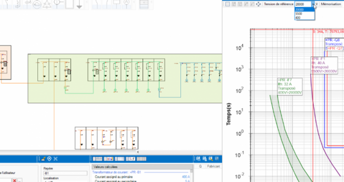Click the magnifier search icon in catalog toolbar
344x182 pixels.
coord(211,159)
